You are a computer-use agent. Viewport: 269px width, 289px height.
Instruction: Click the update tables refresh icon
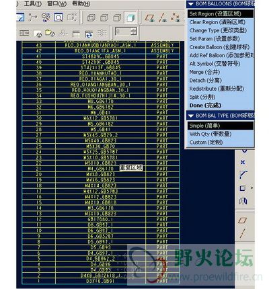[x=89, y=34]
